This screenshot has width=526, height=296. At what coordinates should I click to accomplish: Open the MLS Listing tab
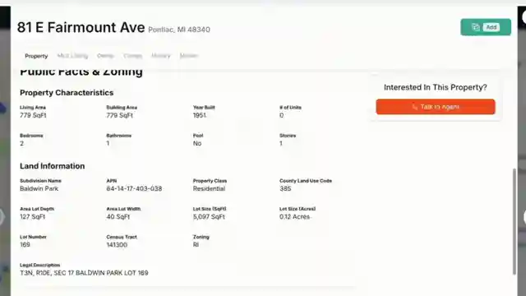pos(72,56)
